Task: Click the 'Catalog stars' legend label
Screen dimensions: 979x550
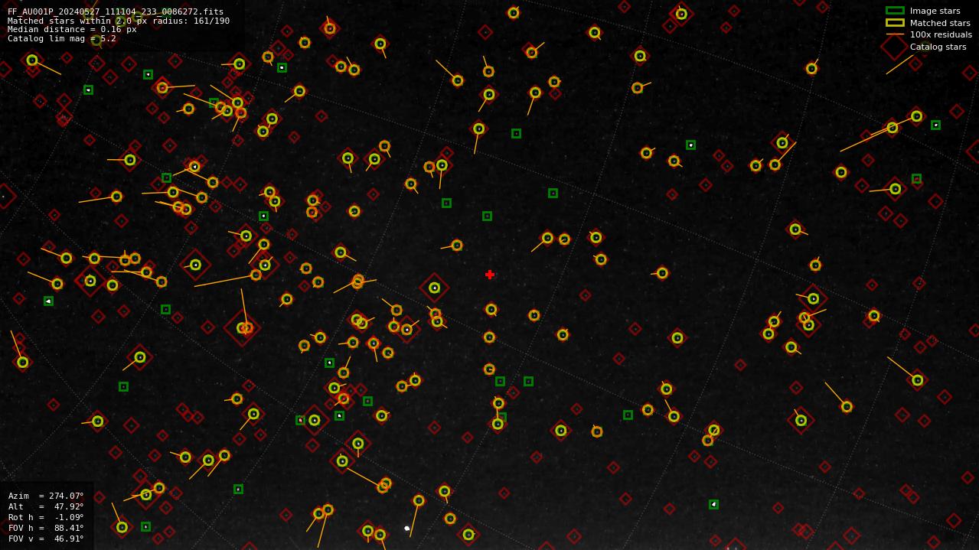Action: [x=938, y=47]
